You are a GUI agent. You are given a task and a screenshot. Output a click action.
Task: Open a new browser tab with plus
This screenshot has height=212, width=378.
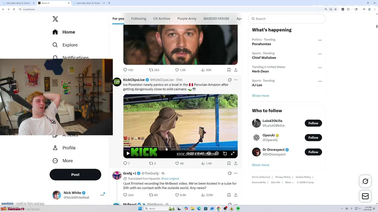(x=109, y=3)
